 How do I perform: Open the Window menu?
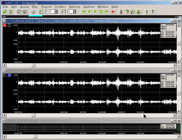(103, 7)
